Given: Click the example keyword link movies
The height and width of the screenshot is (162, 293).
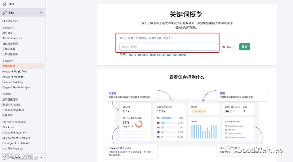Looking at the screenshot, I should click(x=143, y=55).
